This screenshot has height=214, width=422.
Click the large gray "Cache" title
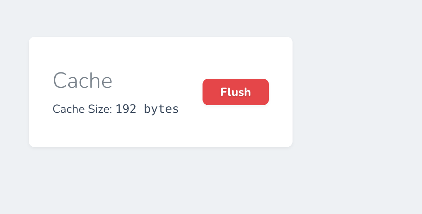pyautogui.click(x=83, y=80)
